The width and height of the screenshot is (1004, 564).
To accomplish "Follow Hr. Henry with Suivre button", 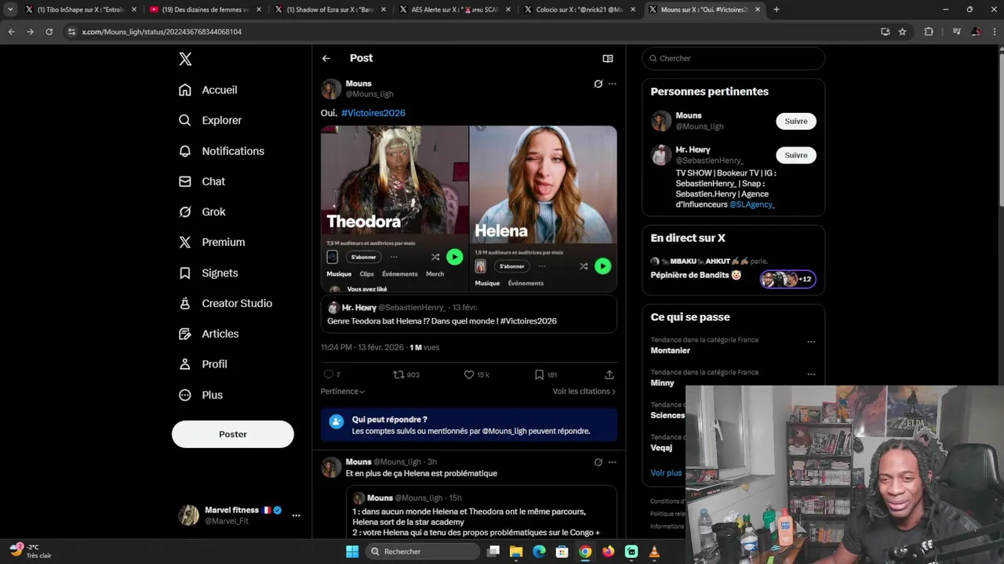I will [x=796, y=155].
